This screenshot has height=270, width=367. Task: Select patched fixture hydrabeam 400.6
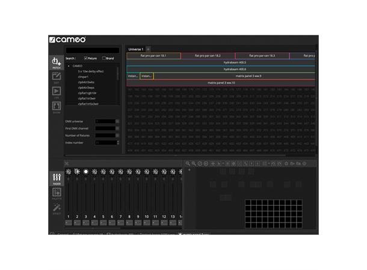(221, 70)
